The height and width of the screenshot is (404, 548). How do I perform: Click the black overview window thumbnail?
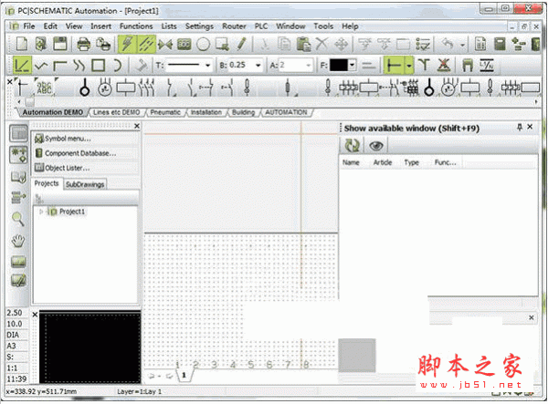90,347
